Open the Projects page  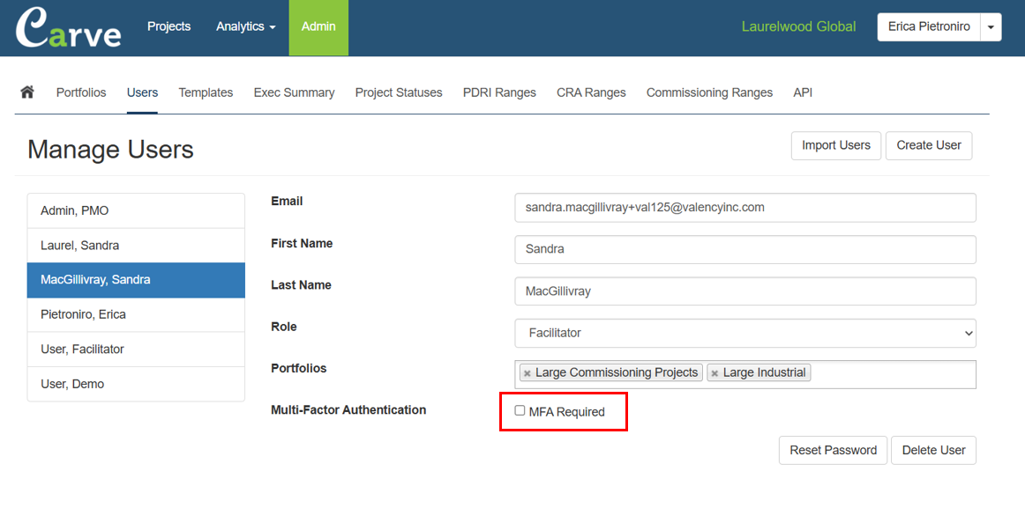(168, 26)
